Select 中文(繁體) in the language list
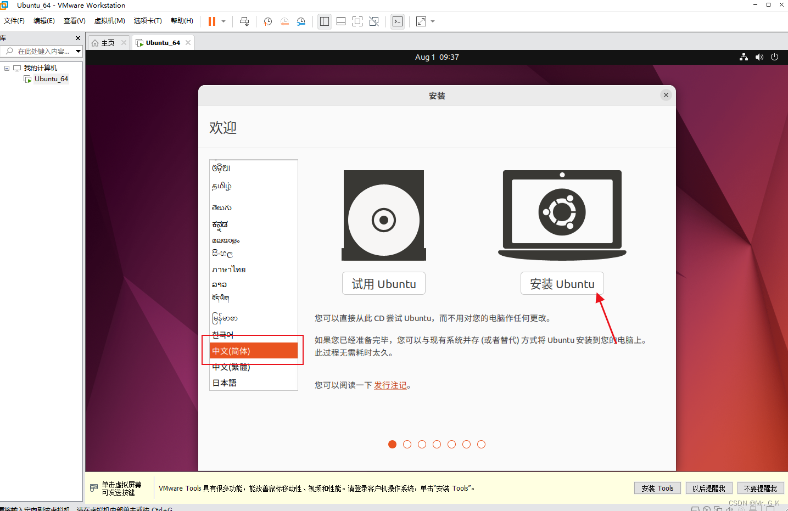The width and height of the screenshot is (788, 511). 254,367
